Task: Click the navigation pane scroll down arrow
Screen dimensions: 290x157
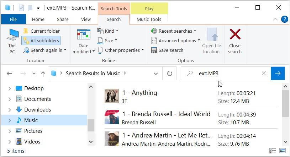Action: (91, 142)
